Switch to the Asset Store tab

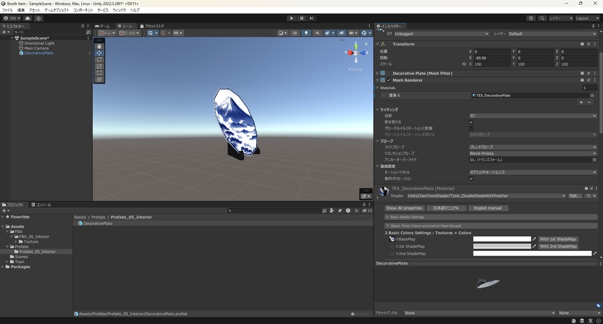pos(152,26)
